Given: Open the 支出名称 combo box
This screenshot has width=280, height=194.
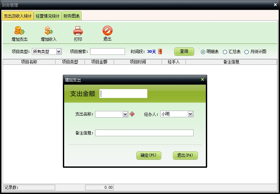Looking at the screenshot, I should tap(125, 114).
